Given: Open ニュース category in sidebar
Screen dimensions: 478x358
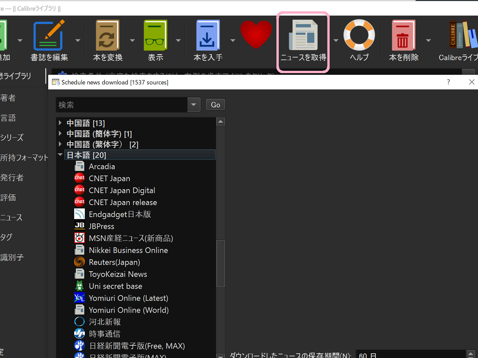Looking at the screenshot, I should point(11,217).
